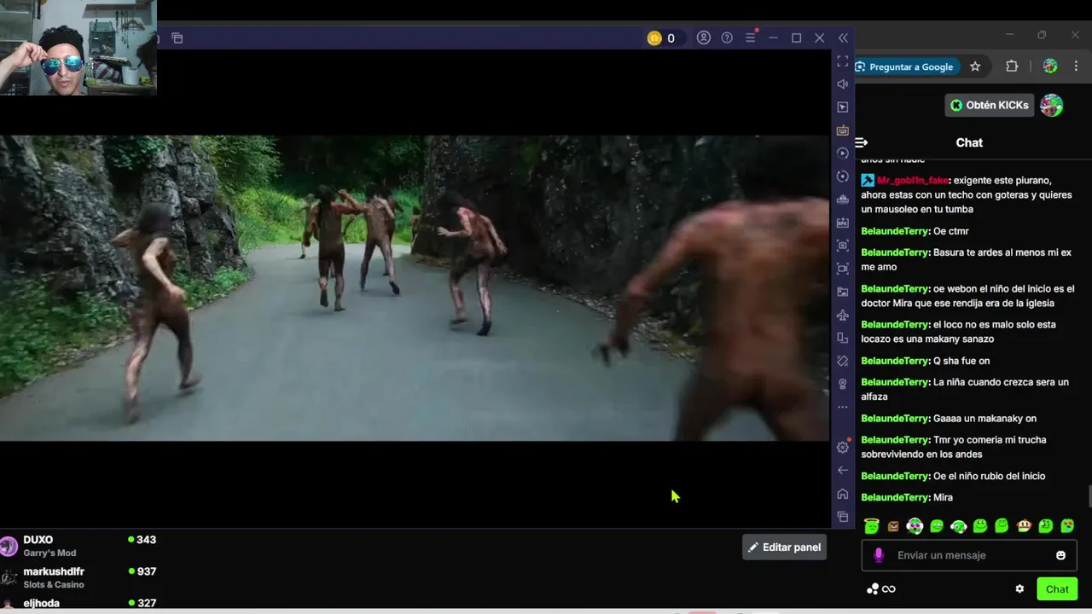The height and width of the screenshot is (614, 1092).
Task: Open the BlueStacks hamburger menu
Action: pos(751,38)
